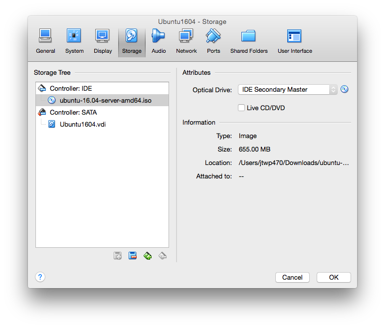Open help with the question mark button
385x328 pixels.
(x=40, y=277)
